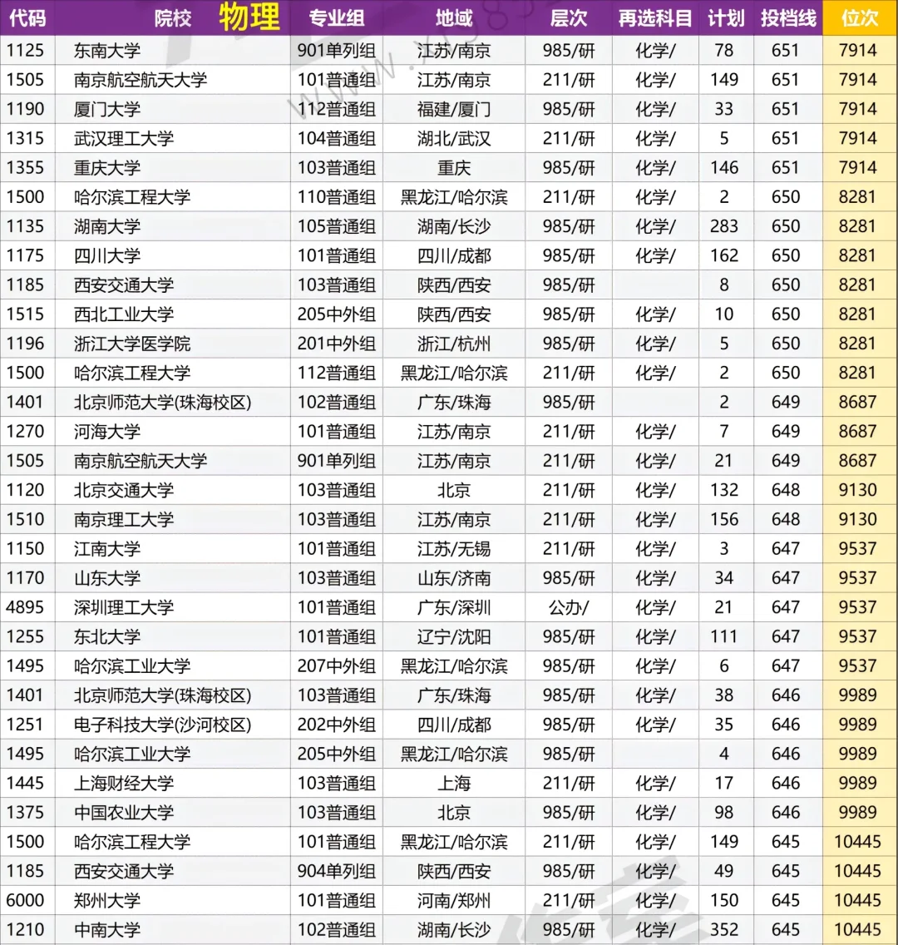Click the 位次 column header

(x=860, y=18)
